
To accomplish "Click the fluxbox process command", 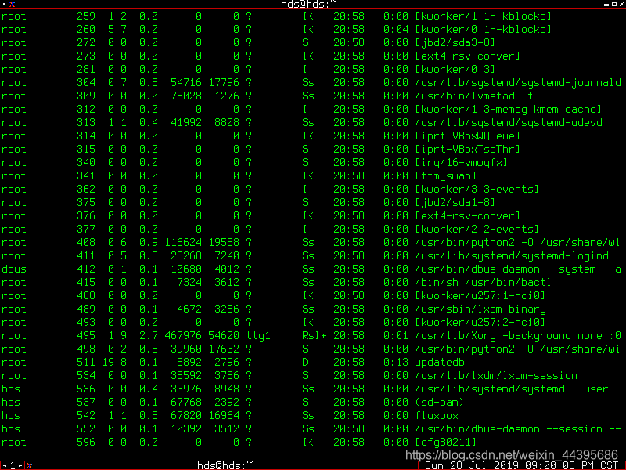I will [437, 416].
